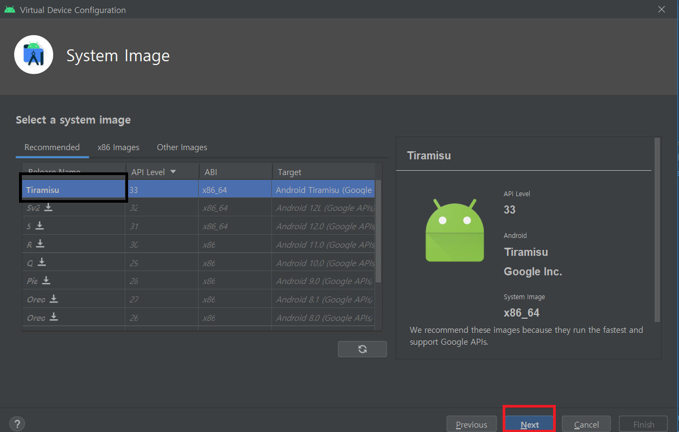Sort by API Level using arrow
679x432 pixels.
[x=173, y=172]
